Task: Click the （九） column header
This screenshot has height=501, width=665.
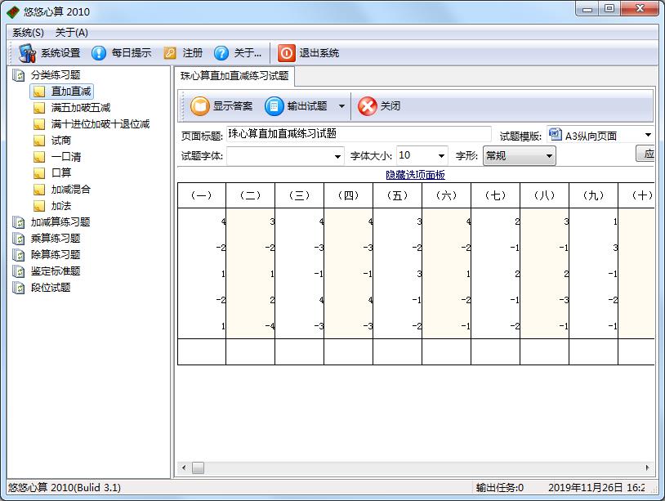Action: [x=593, y=195]
